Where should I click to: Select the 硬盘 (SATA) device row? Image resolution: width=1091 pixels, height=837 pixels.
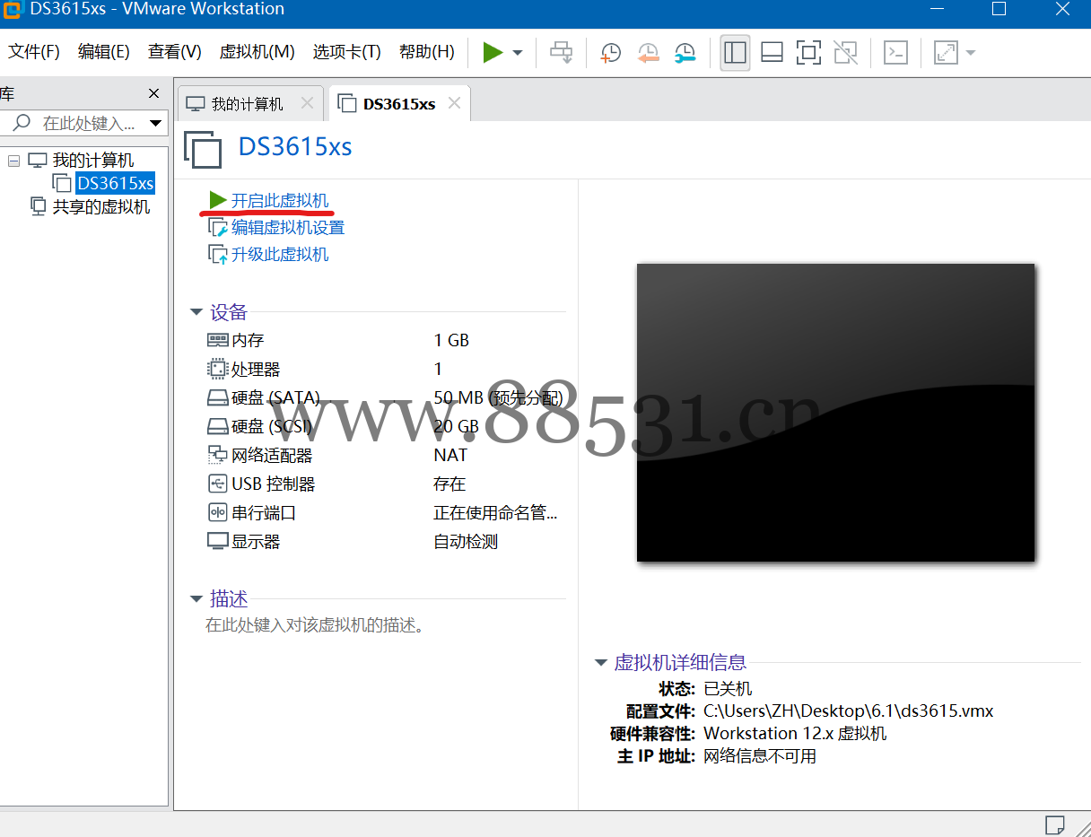pos(386,397)
